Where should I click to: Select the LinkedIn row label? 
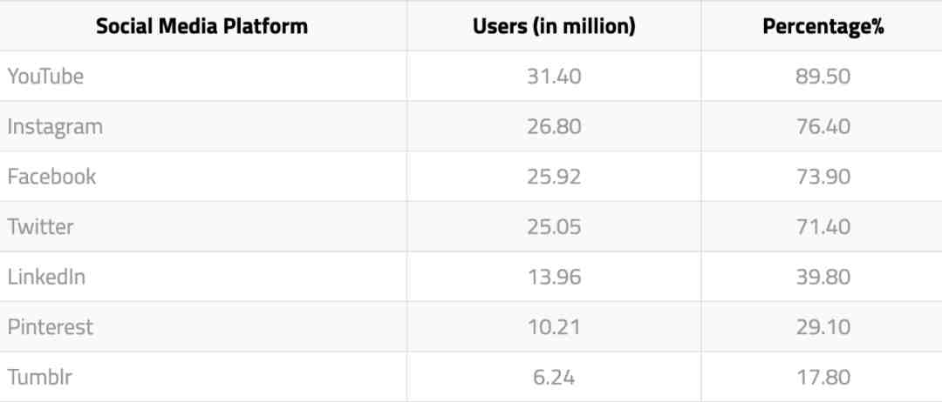pos(46,277)
